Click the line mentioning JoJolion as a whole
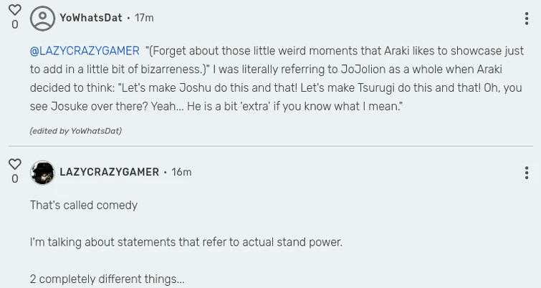 click(265, 69)
